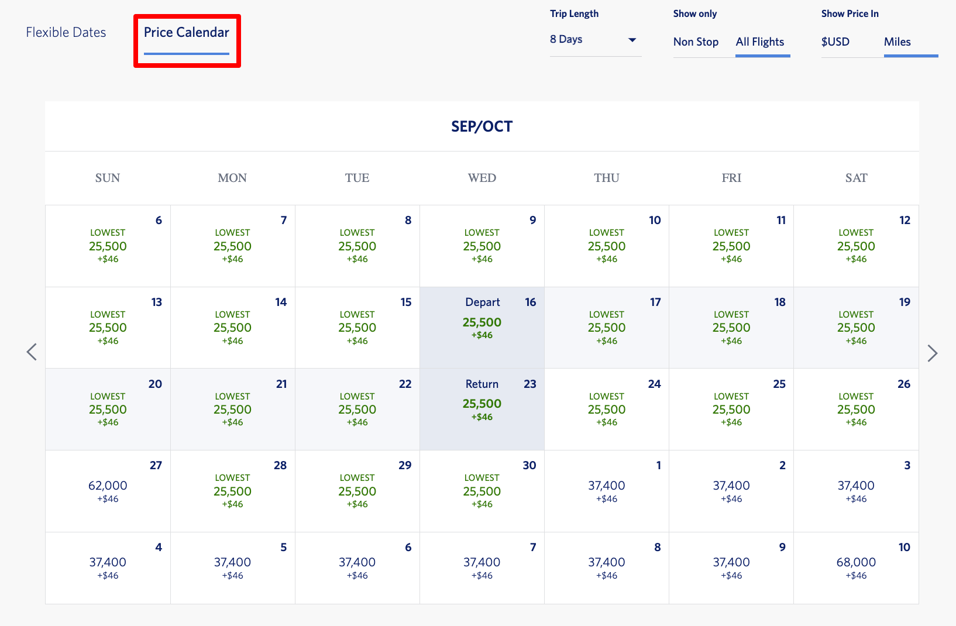
Task: Pick the Monday 7 date cell
Action: click(x=233, y=246)
